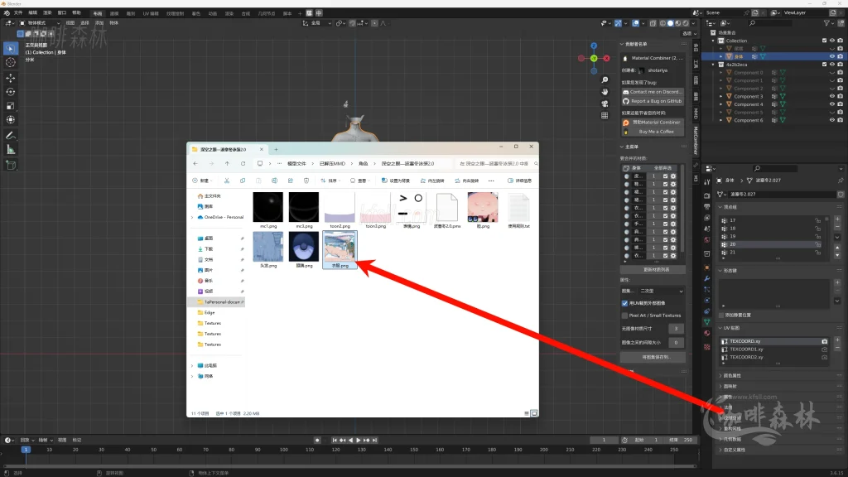
Task: Expand OneDrive - Personal in explorer sidebar
Action: click(192, 218)
